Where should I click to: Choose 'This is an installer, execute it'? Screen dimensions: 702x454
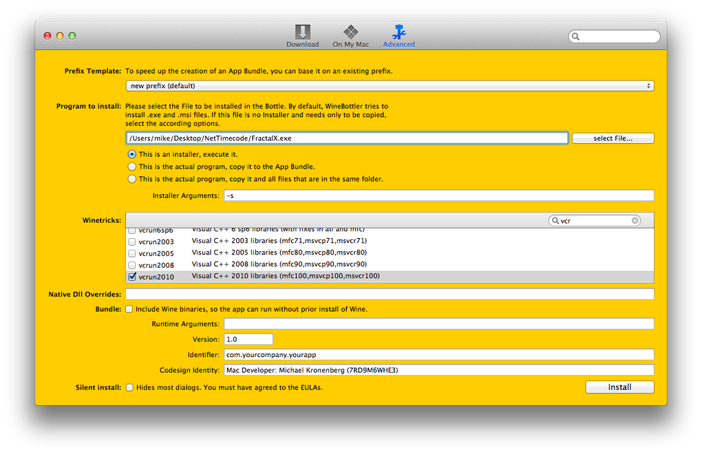click(131, 154)
